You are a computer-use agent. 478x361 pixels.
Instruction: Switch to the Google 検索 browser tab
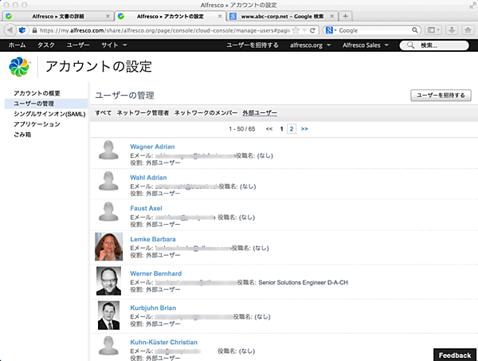point(277,16)
